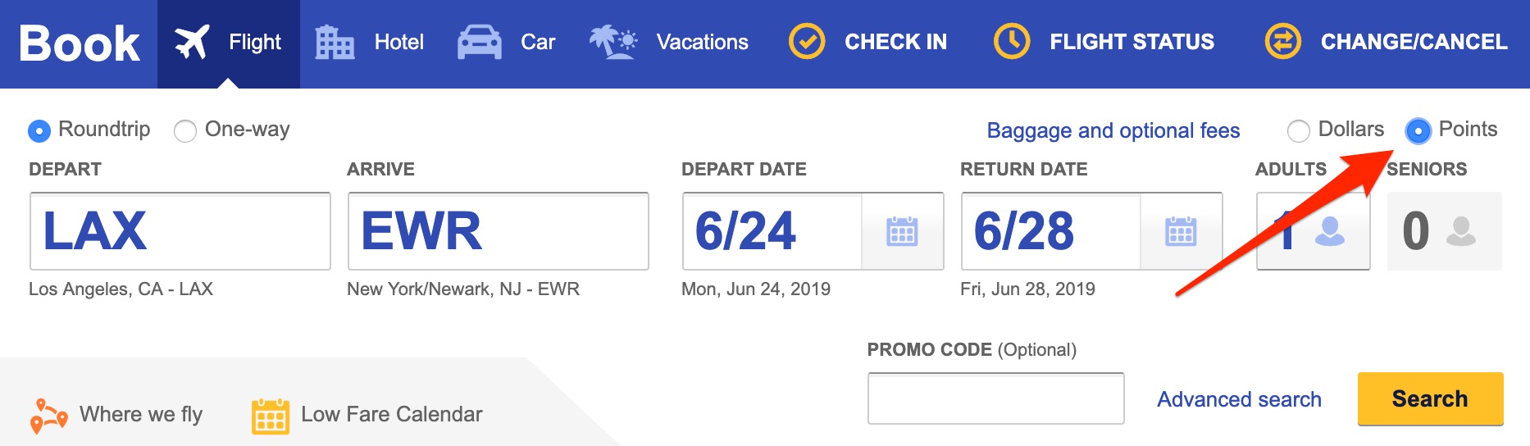Select the One-way radio button

coord(185,130)
